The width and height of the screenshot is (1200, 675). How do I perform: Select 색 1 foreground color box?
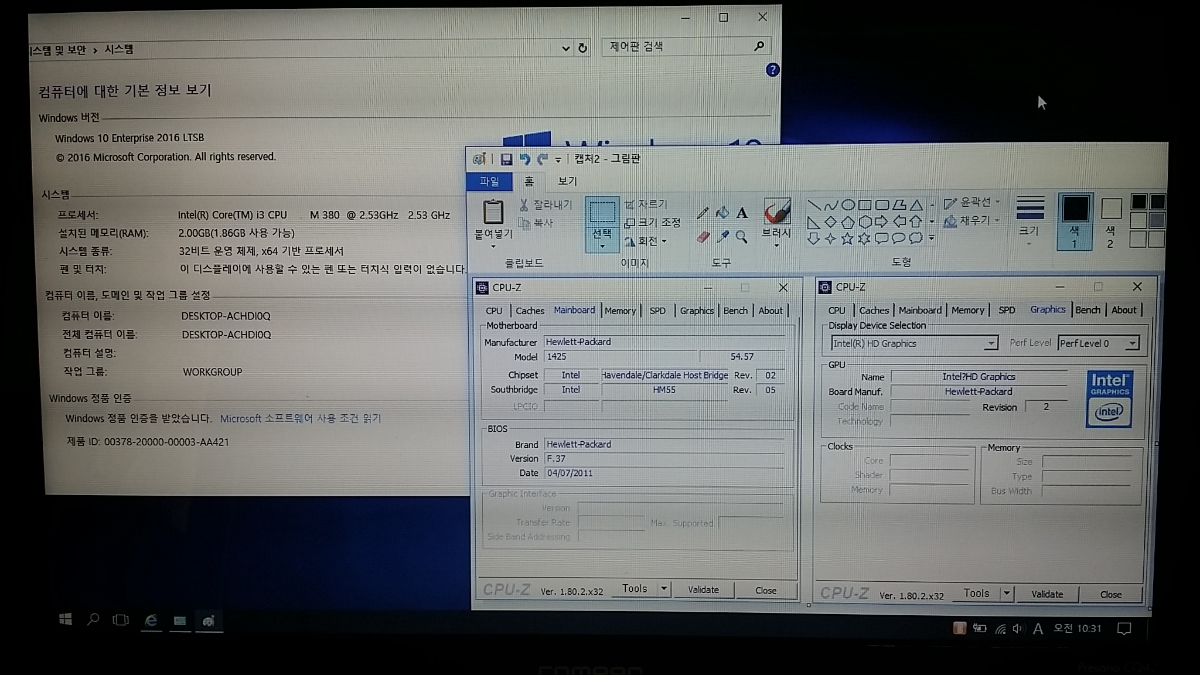point(1075,221)
